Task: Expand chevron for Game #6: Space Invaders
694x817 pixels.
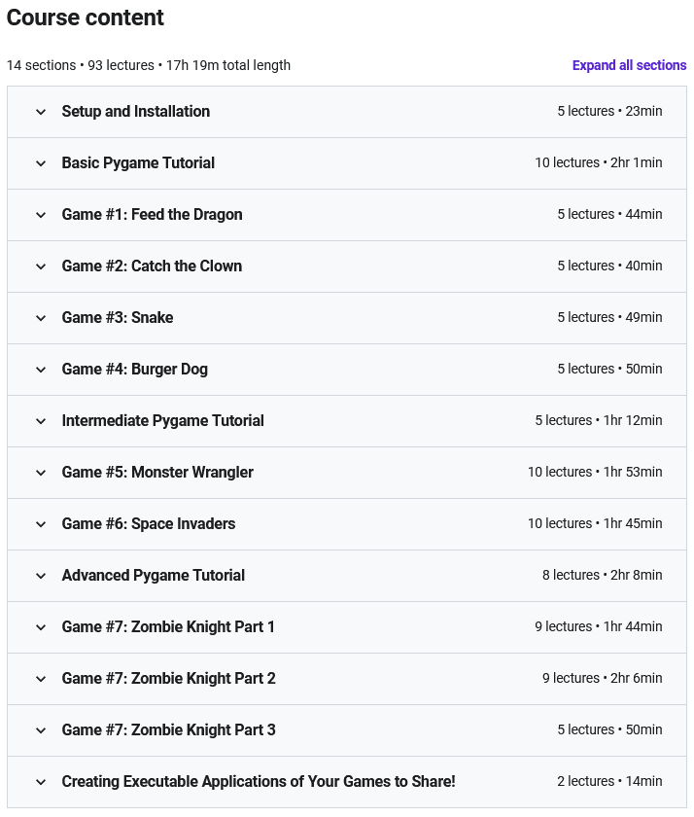Action: coord(41,524)
